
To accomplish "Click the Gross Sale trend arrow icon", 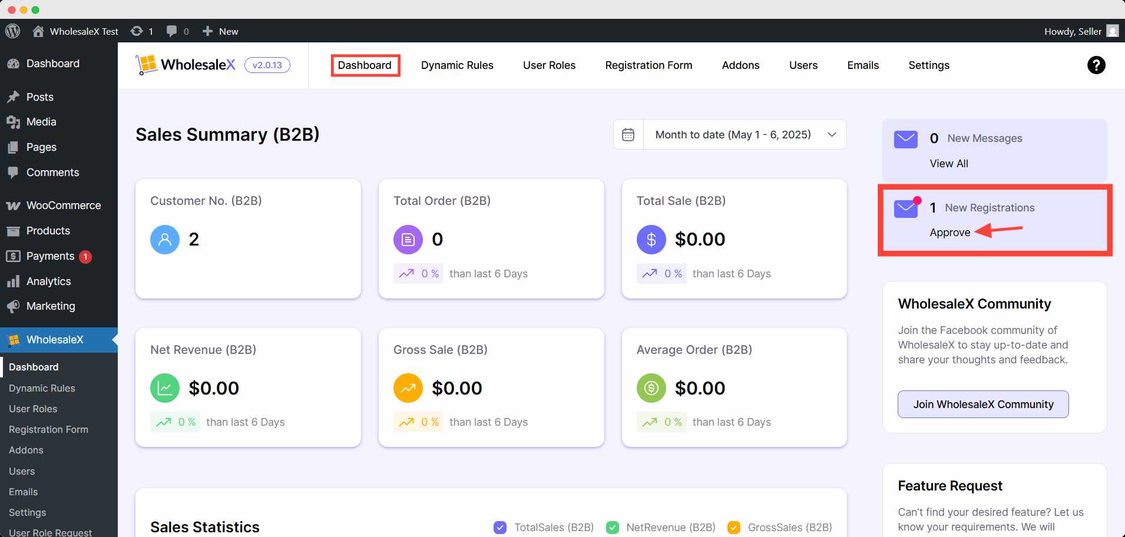I will (x=408, y=388).
